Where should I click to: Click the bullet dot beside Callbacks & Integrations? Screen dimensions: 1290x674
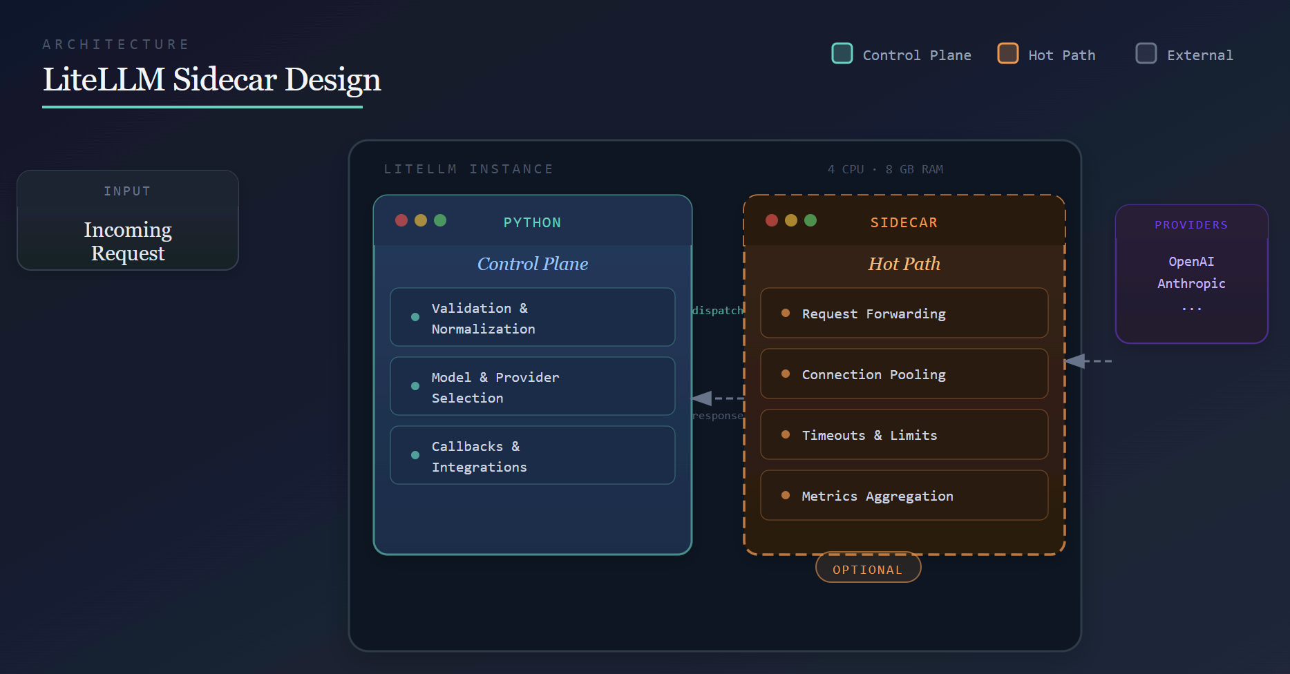(x=415, y=455)
